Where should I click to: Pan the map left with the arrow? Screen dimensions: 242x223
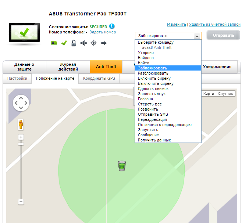(16, 103)
